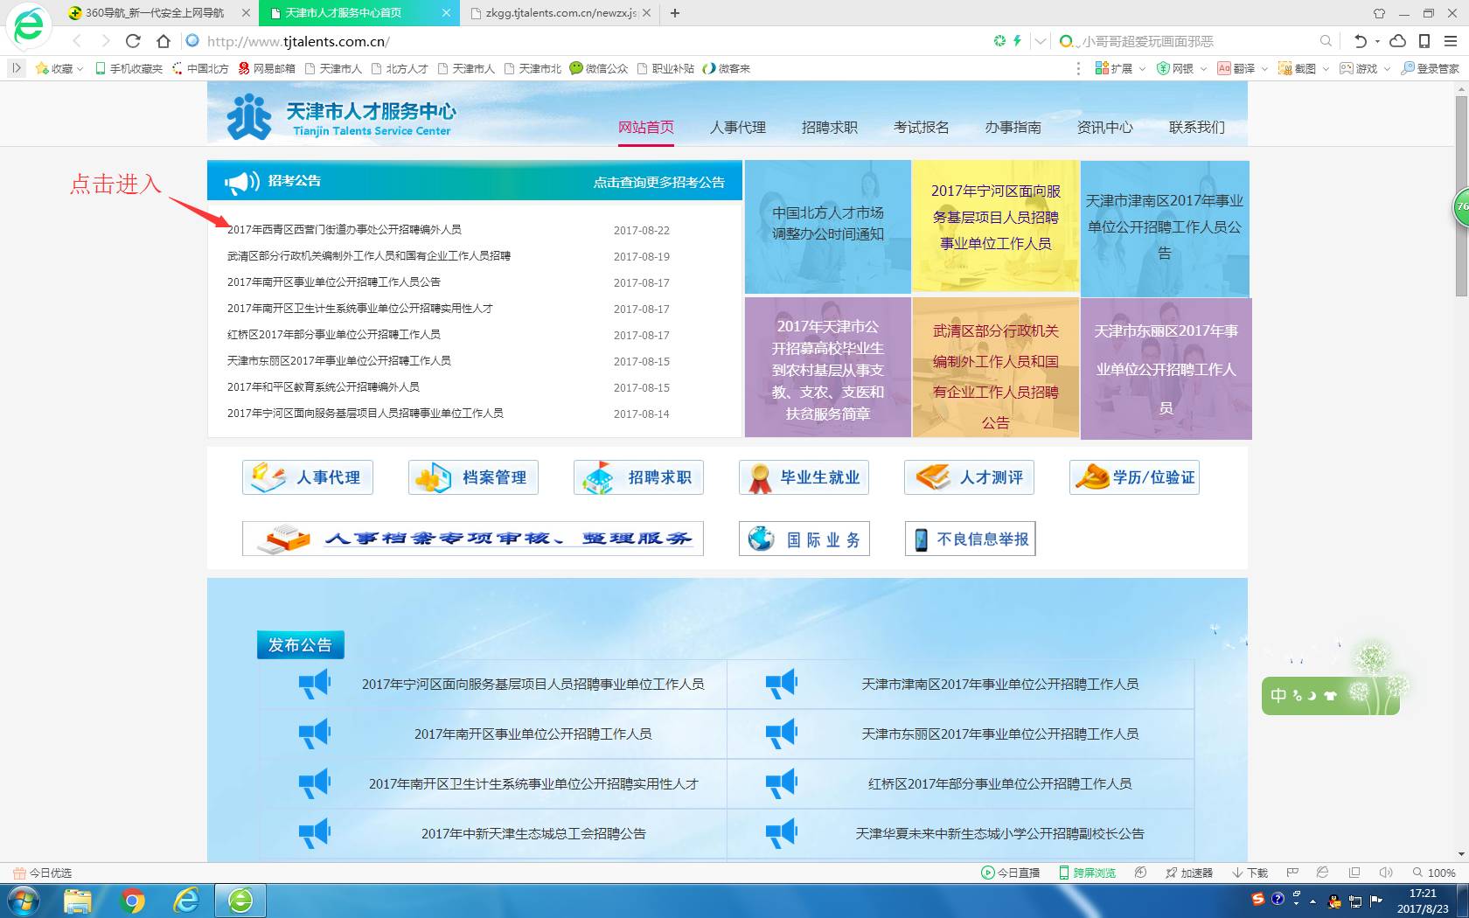Click the vertical scrollbar thumb

[x=1461, y=196]
